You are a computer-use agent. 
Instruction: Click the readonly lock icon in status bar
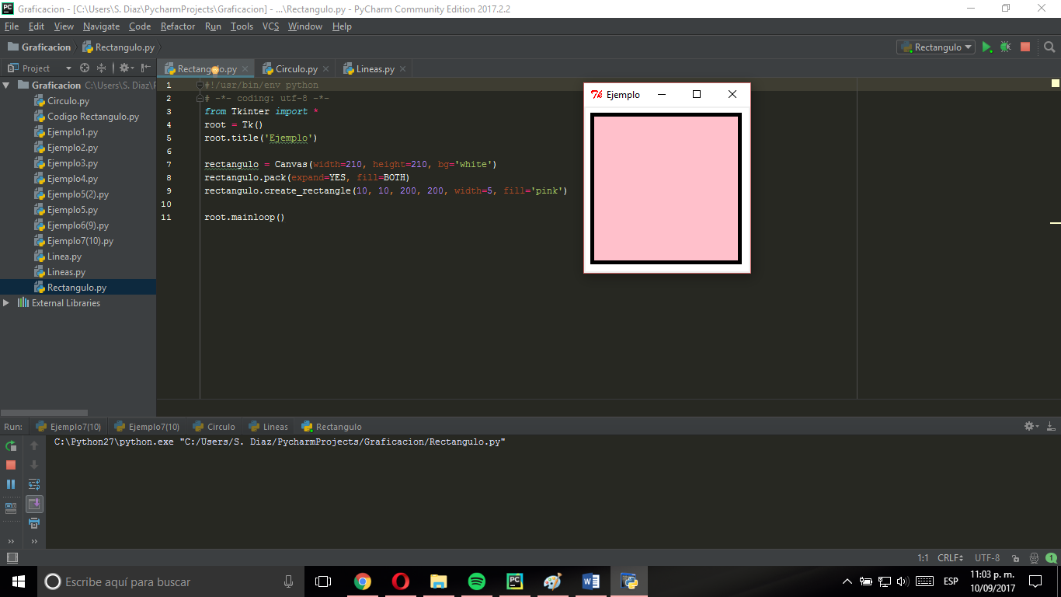(x=1016, y=557)
